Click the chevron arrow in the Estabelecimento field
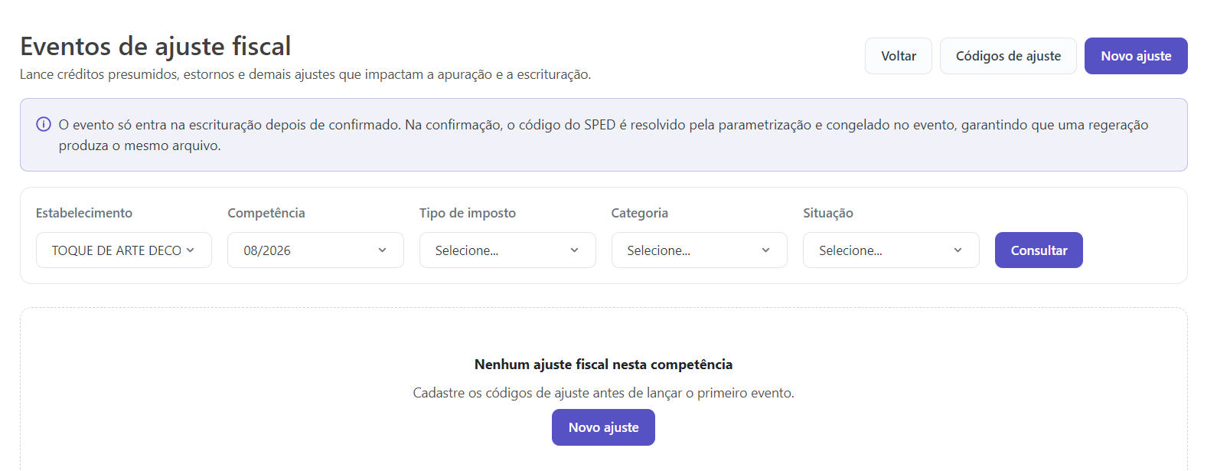The width and height of the screenshot is (1217, 471). 191,250
